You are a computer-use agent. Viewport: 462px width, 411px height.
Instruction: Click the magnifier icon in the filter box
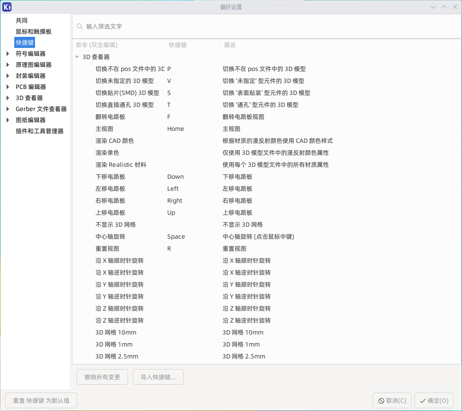[79, 26]
